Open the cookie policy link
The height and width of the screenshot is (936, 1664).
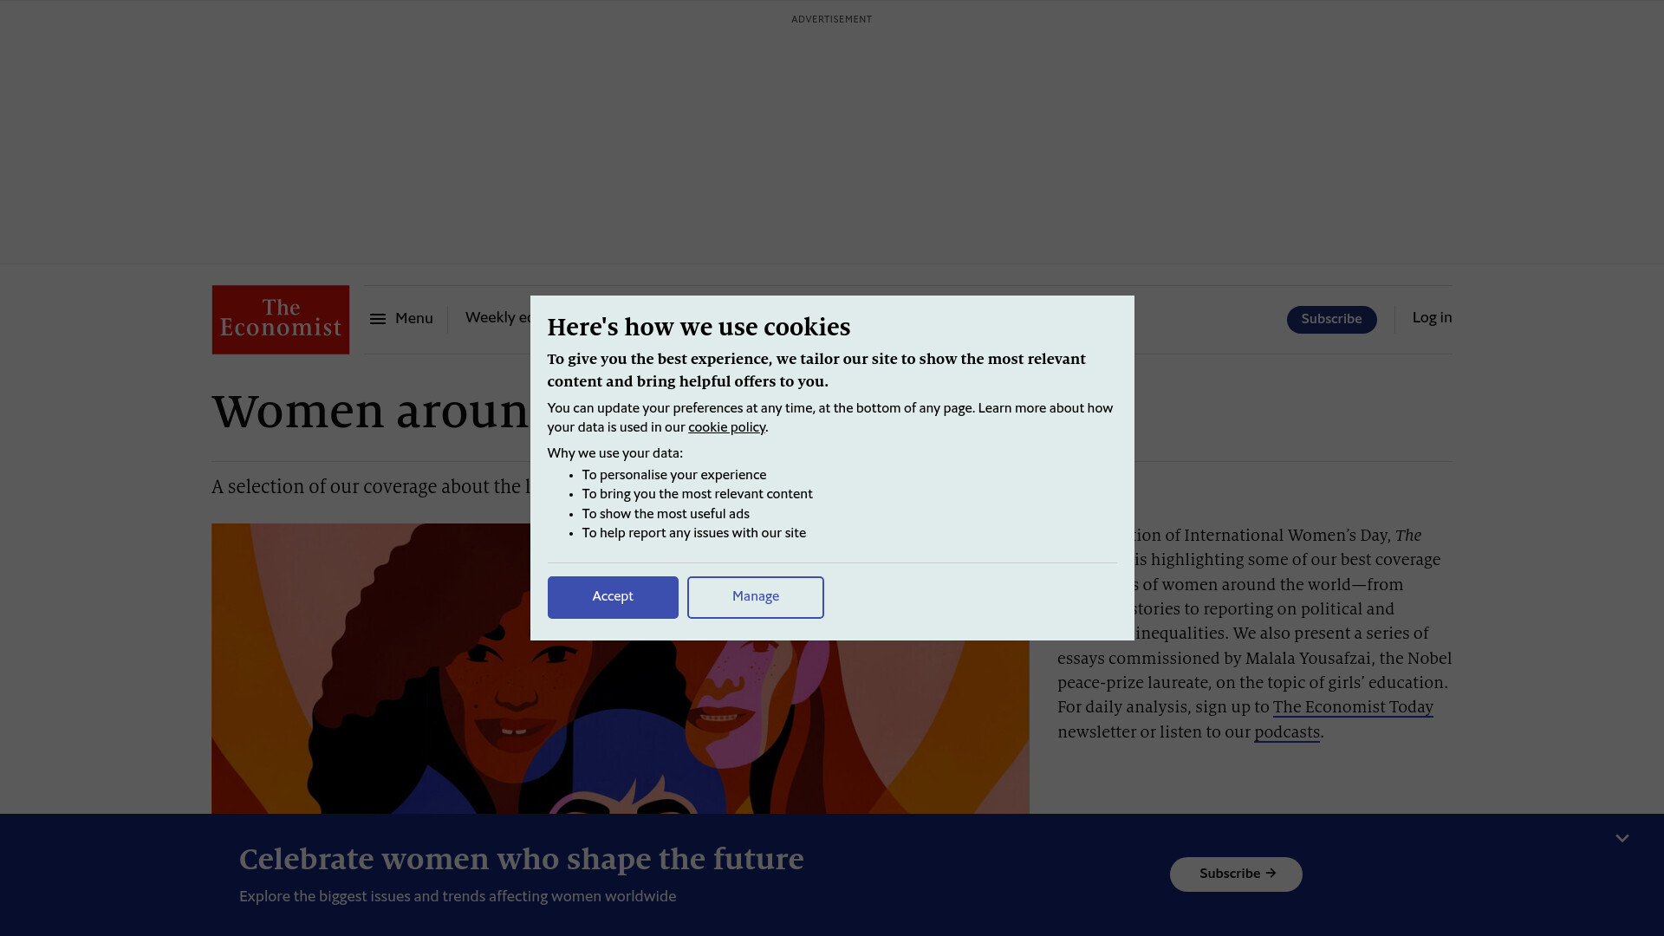[726, 427]
